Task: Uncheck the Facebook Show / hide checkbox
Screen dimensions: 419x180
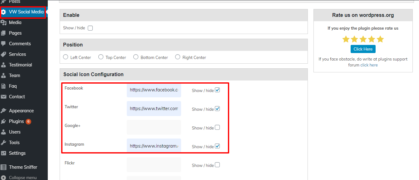Action: [x=217, y=90]
